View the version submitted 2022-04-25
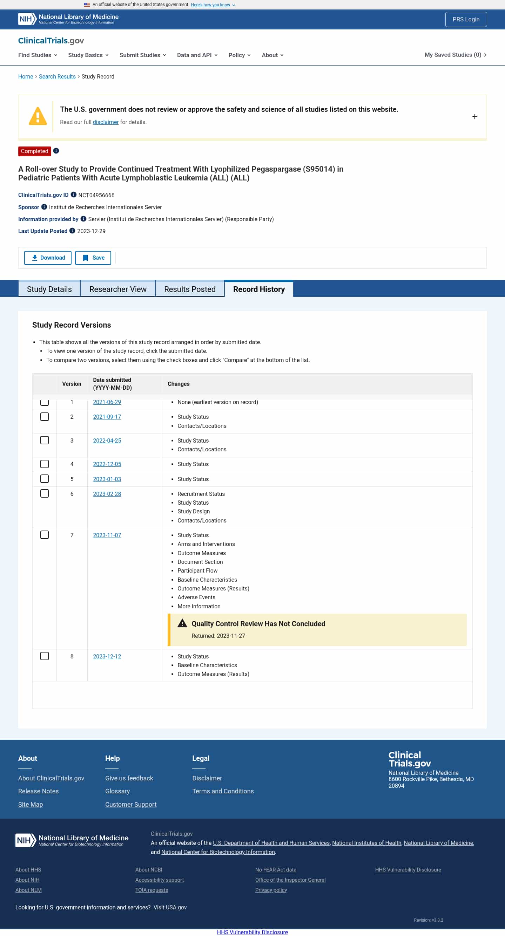Image resolution: width=505 pixels, height=936 pixels. click(x=107, y=440)
